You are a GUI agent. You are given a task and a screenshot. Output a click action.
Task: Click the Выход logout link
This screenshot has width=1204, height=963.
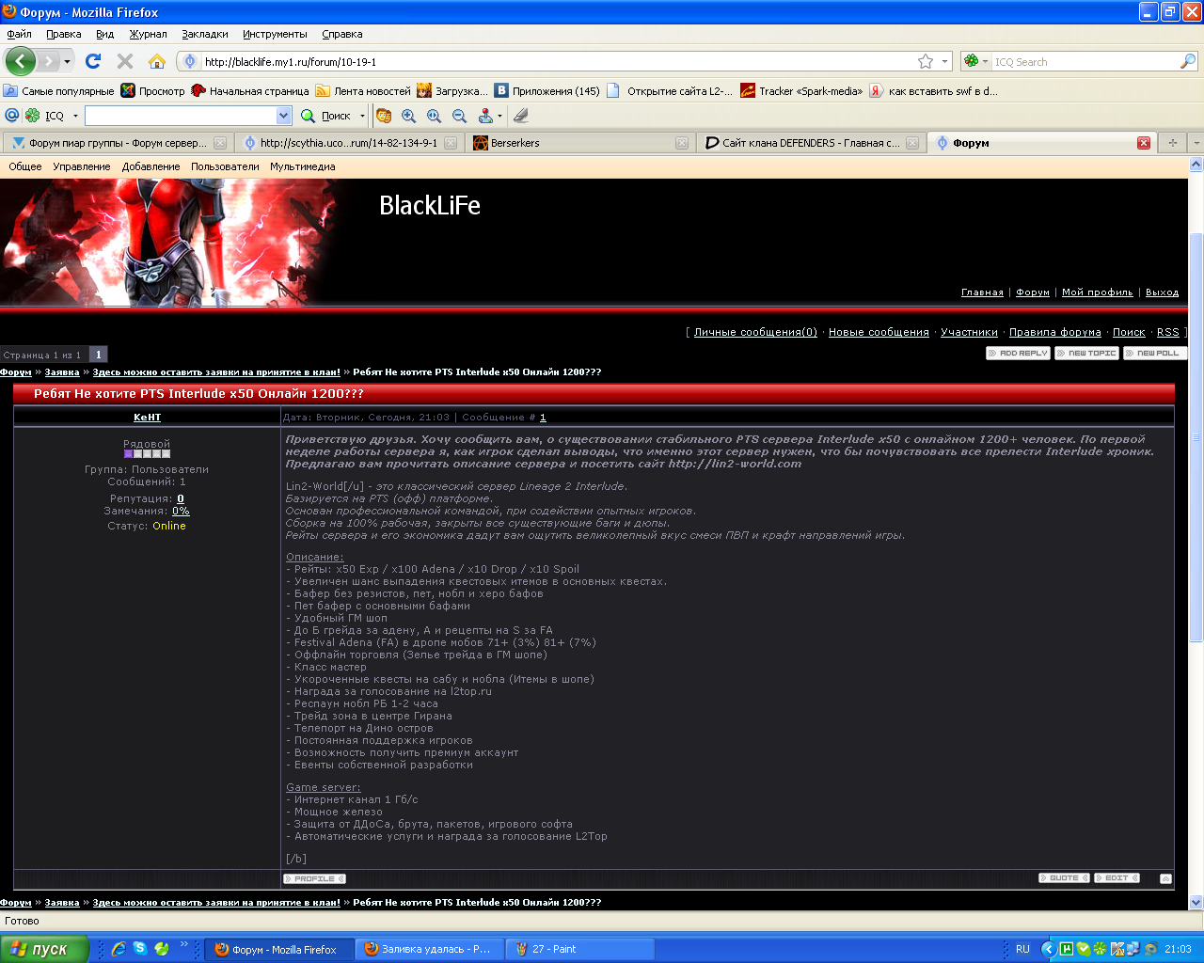pyautogui.click(x=1162, y=292)
